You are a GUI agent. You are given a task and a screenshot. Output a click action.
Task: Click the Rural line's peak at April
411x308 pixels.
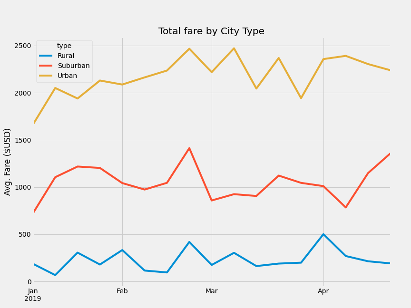coord(323,234)
